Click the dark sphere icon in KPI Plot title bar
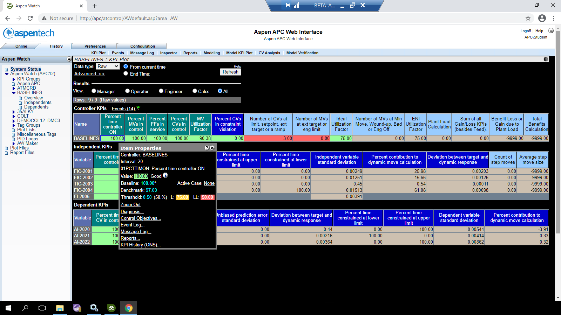The height and width of the screenshot is (315, 561). [x=546, y=59]
